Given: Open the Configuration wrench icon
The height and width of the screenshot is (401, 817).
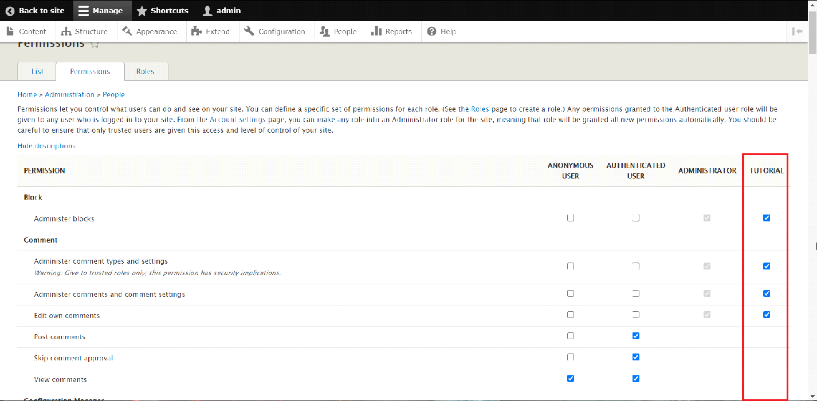Looking at the screenshot, I should [x=249, y=31].
